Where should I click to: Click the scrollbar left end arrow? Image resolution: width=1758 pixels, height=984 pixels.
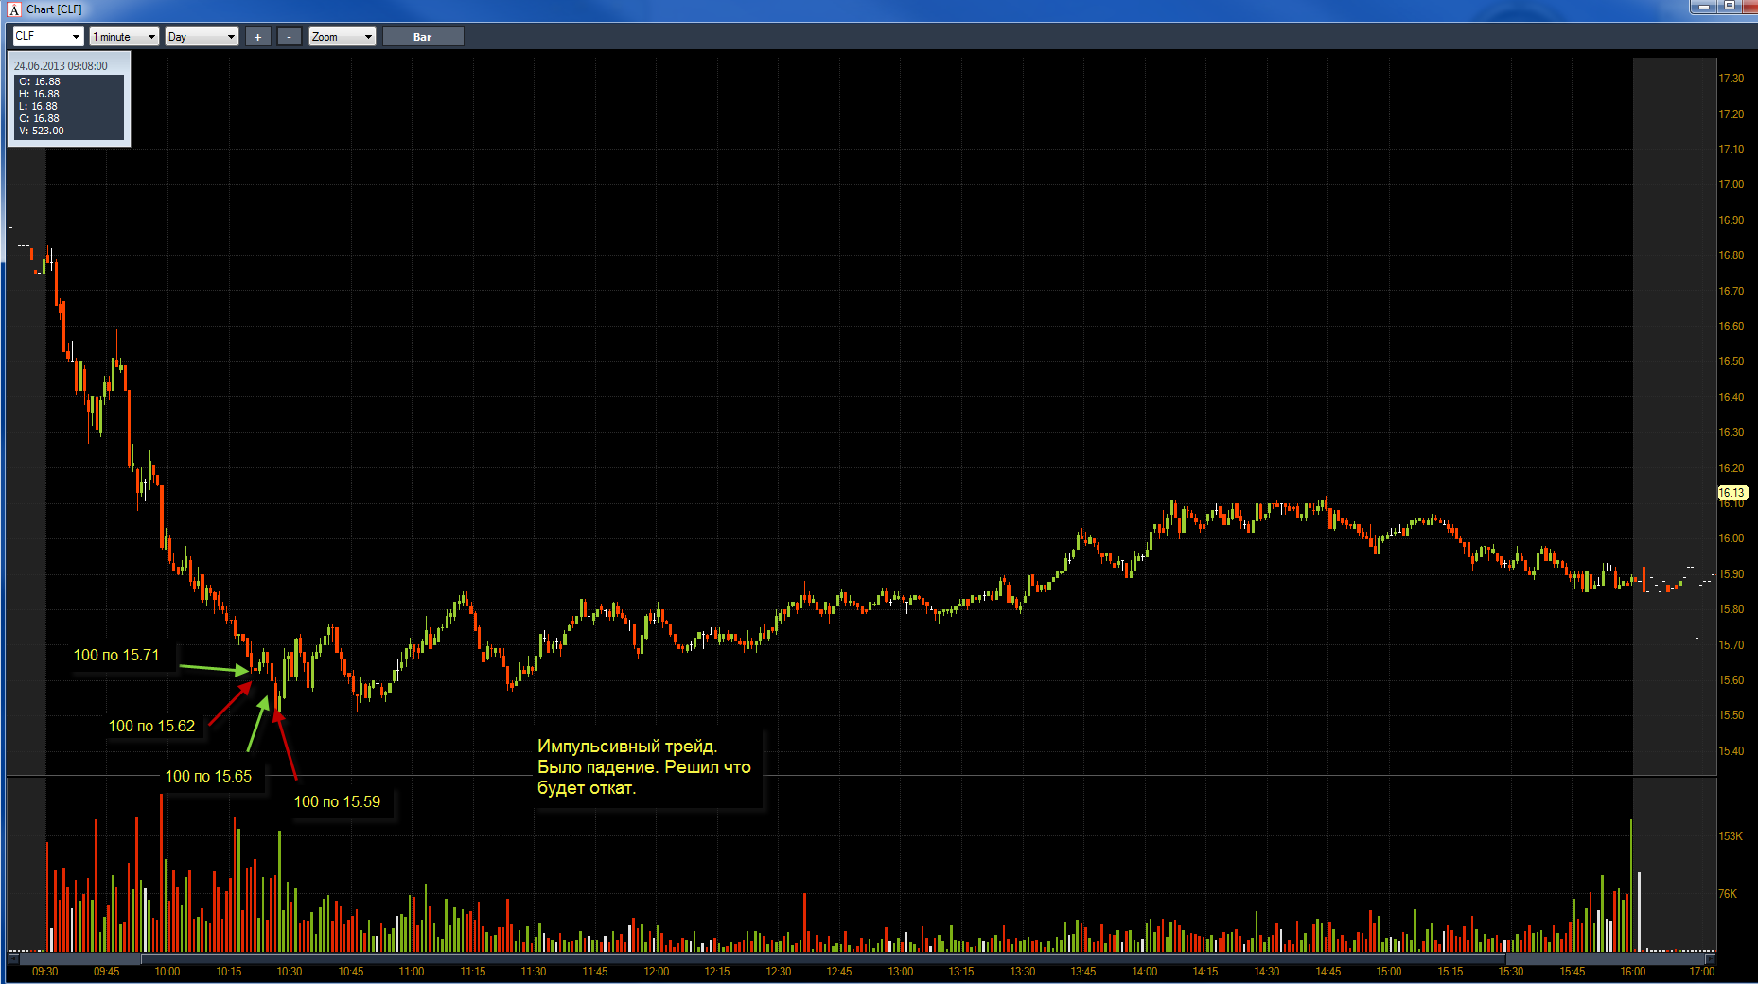13,958
